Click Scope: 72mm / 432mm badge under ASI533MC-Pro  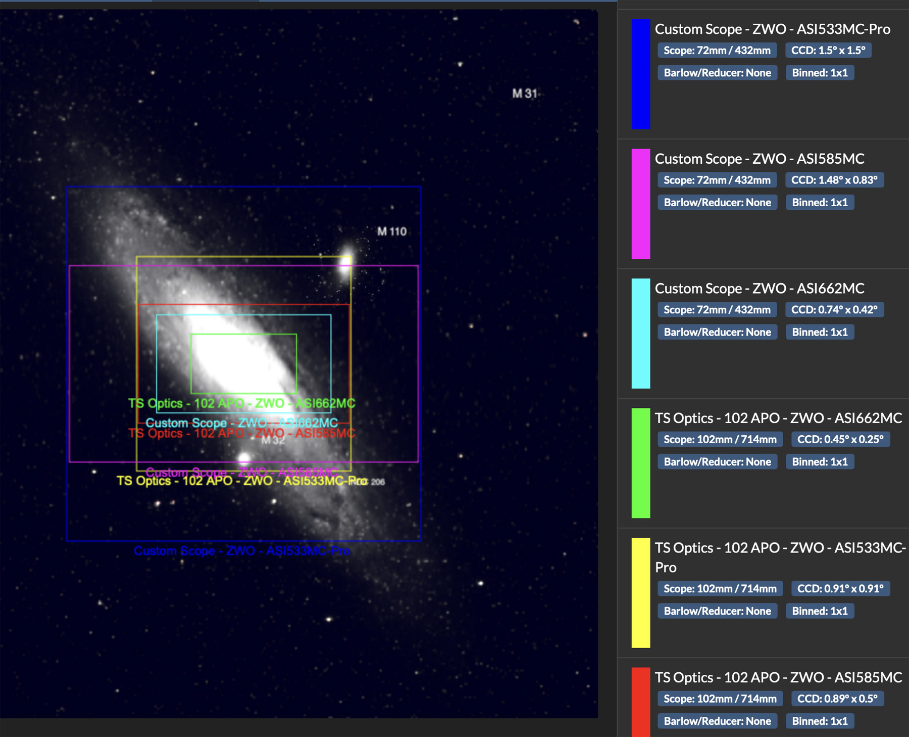tap(717, 51)
